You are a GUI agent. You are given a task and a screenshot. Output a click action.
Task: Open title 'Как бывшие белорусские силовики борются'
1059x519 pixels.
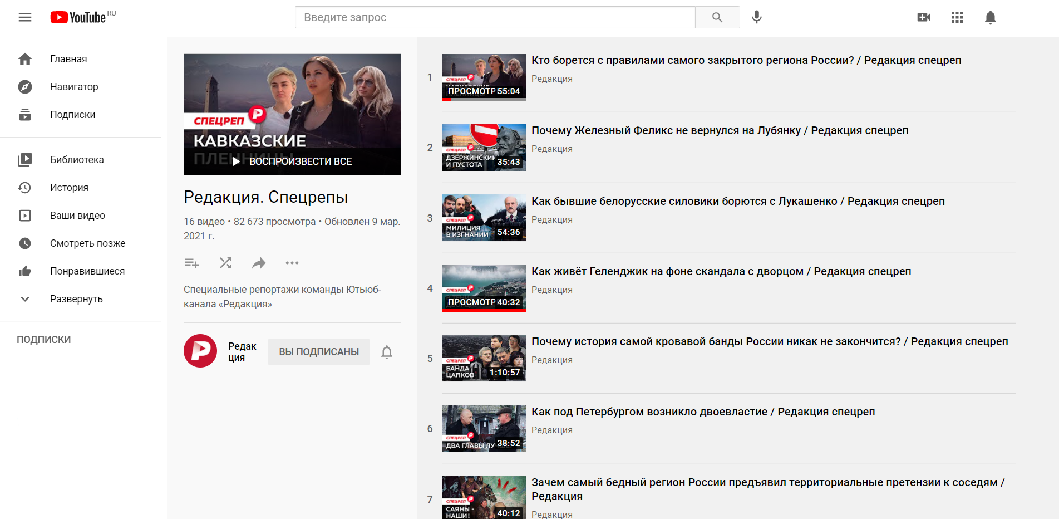tap(738, 201)
